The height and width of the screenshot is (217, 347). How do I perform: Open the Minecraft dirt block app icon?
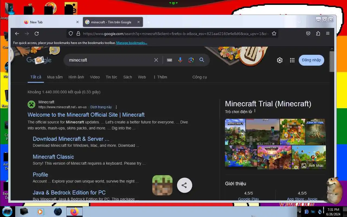pos(162,185)
